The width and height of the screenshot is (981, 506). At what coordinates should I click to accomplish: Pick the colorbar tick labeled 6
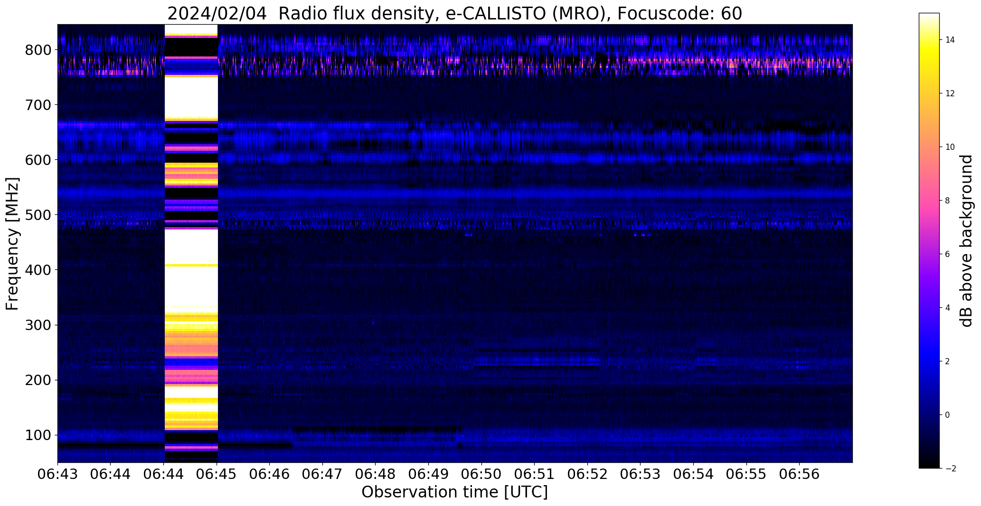(948, 254)
